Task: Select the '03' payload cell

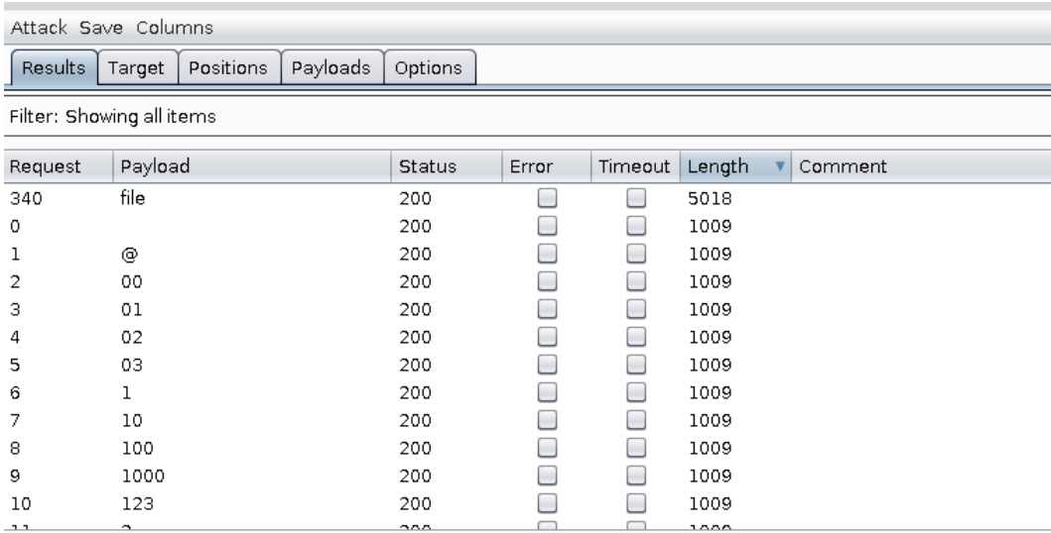Action: [252, 365]
